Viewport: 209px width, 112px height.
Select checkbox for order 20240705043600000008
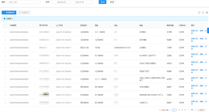tap(5, 48)
